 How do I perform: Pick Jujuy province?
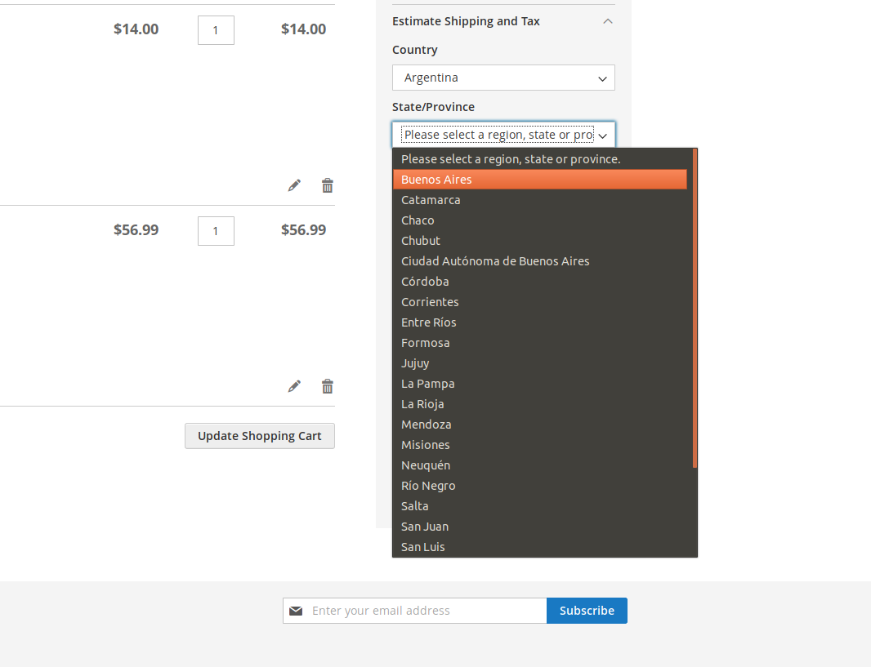540,363
